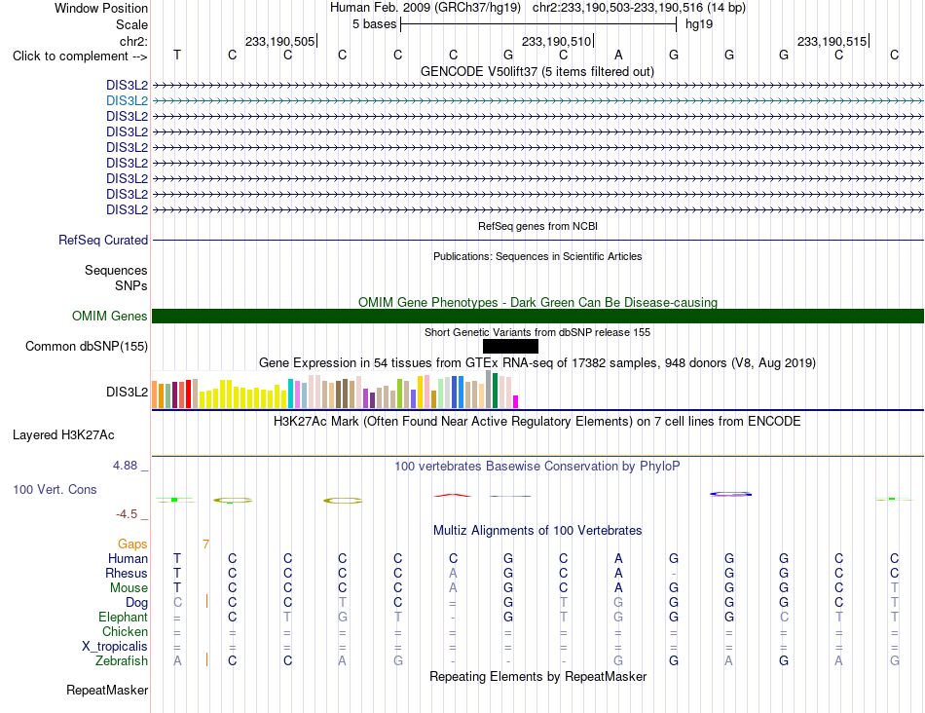Open the GENCODE V50lift37 track title

click(536, 71)
